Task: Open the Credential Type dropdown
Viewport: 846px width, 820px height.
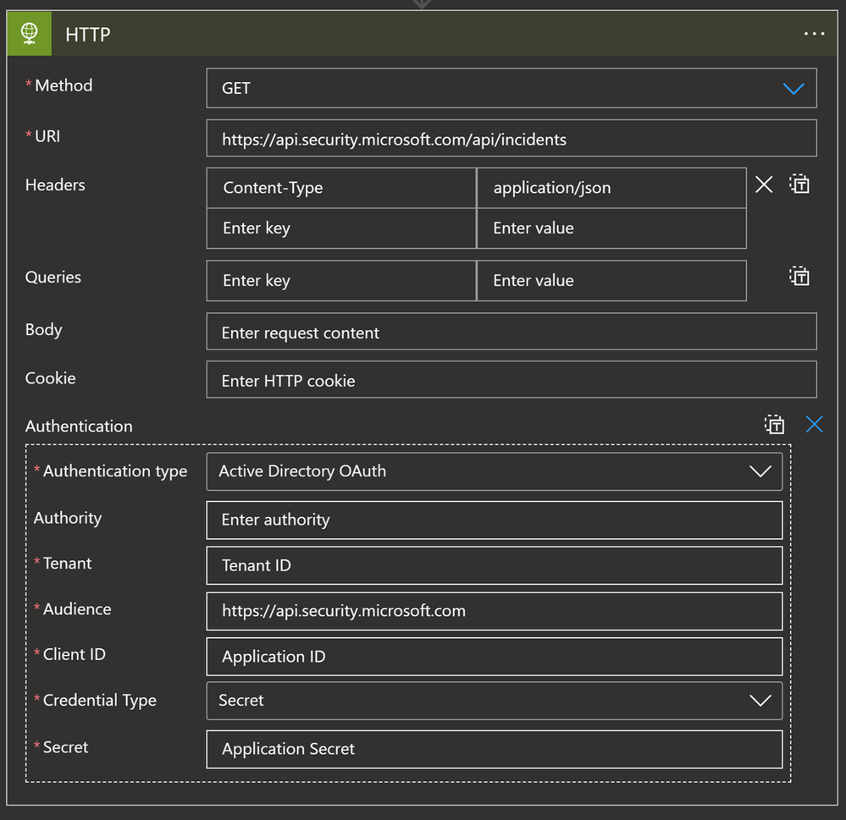Action: point(759,701)
